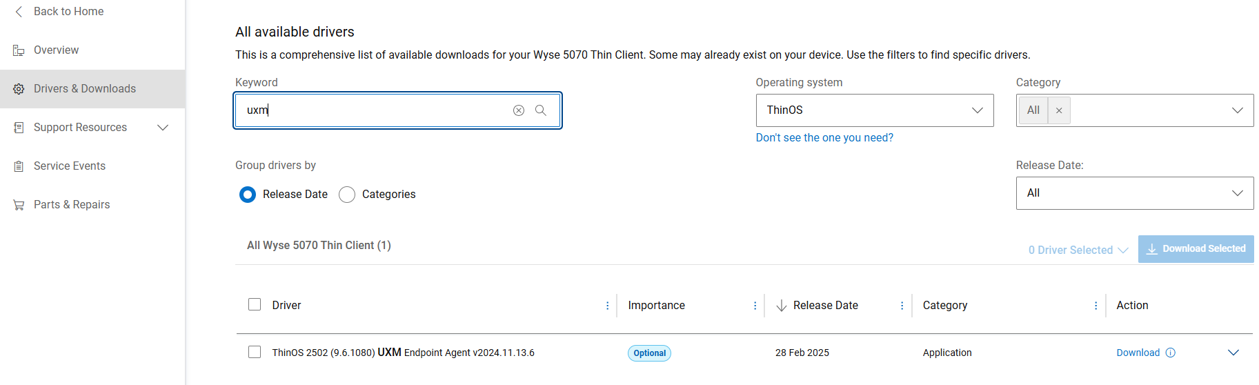Viewport: 1259px width, 385px height.
Task: Open the Category column options menu
Action: (x=1096, y=306)
